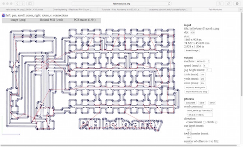Add a new tab with plus icon

(241, 10)
